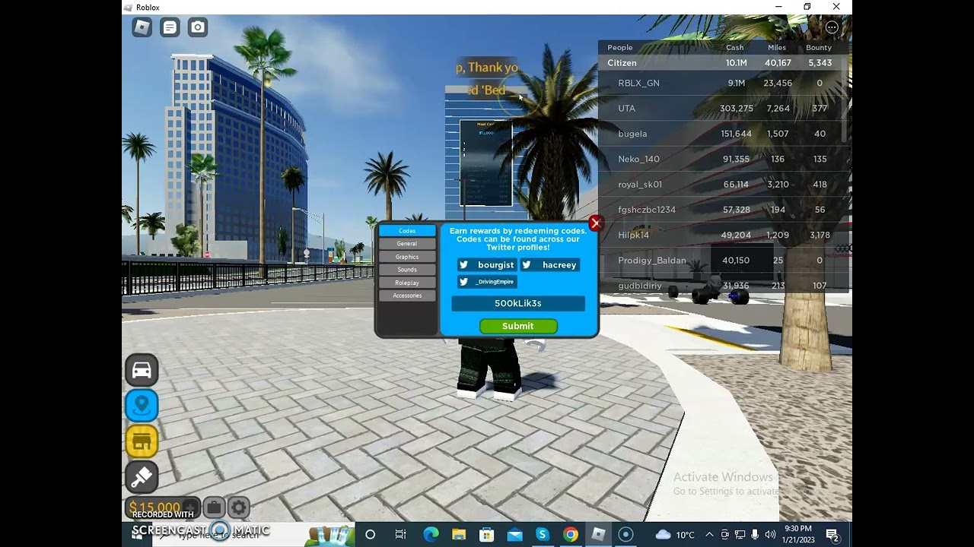974x547 pixels.
Task: Open the _DrivingEmpire Twitter profile button
Action: (x=487, y=282)
